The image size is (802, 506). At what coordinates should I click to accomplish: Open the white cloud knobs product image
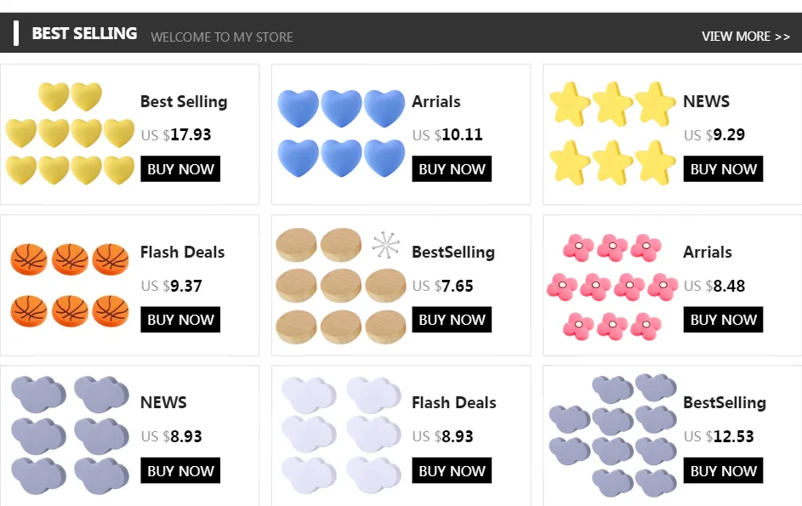(x=341, y=435)
